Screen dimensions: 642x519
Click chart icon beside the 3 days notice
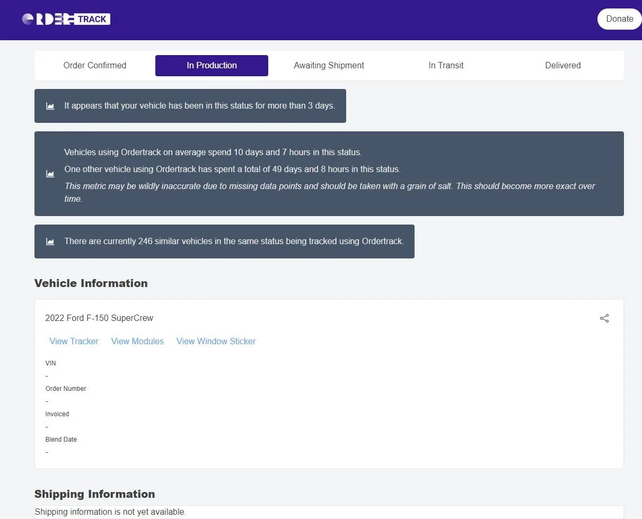click(50, 106)
